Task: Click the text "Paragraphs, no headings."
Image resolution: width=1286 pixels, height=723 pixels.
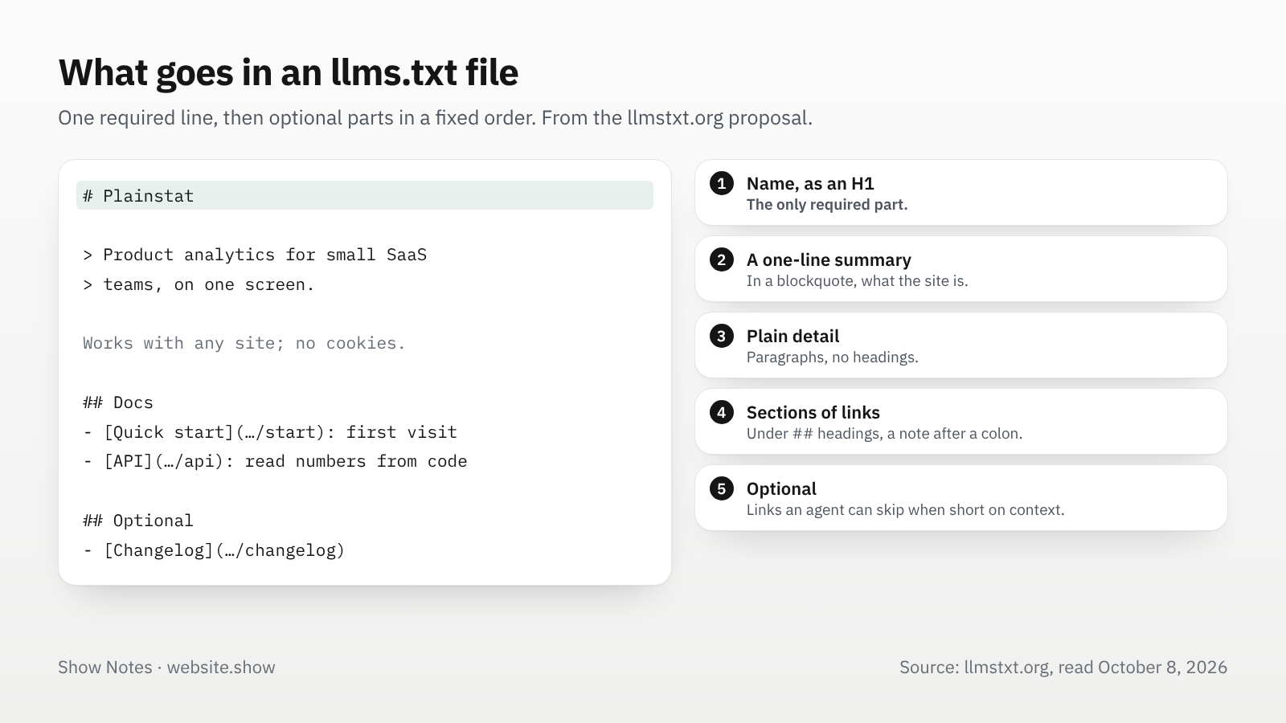Action: 833,357
